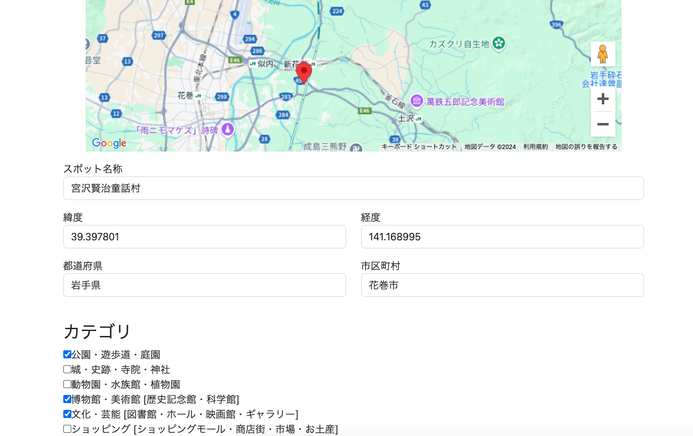Click the route 297 shield on map
The width and height of the screenshot is (693, 436).
pyautogui.click(x=158, y=35)
